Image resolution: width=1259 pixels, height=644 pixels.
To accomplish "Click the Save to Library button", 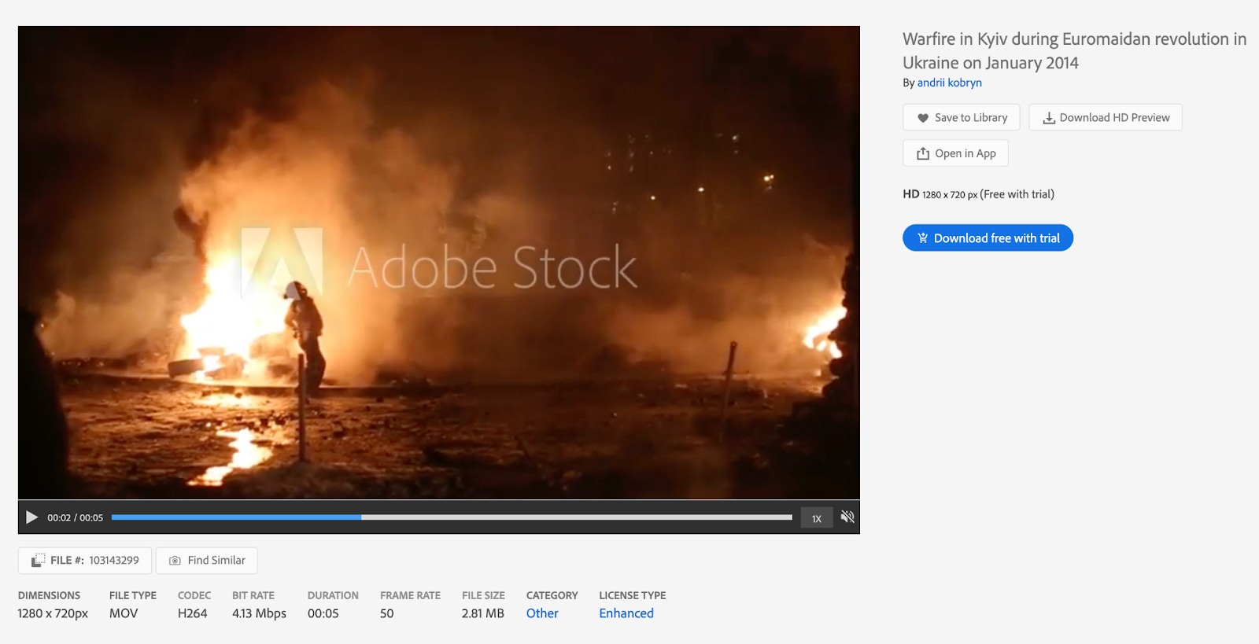I will 962,117.
